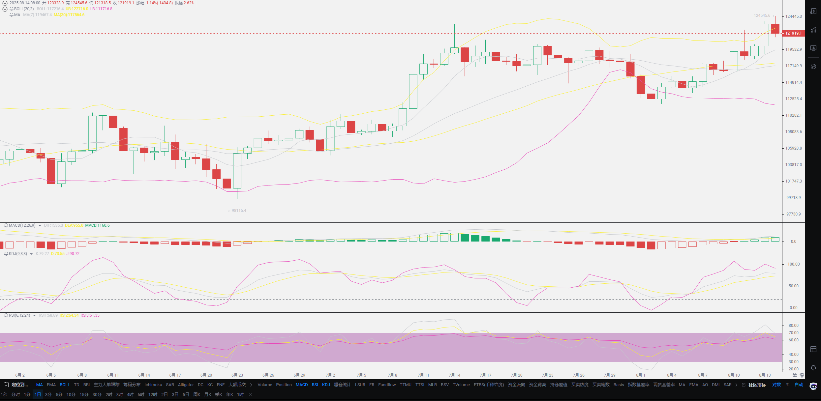821x401 pixels.
Task: Open the signal-bars chart icon in right sidebar
Action: tap(813, 30)
